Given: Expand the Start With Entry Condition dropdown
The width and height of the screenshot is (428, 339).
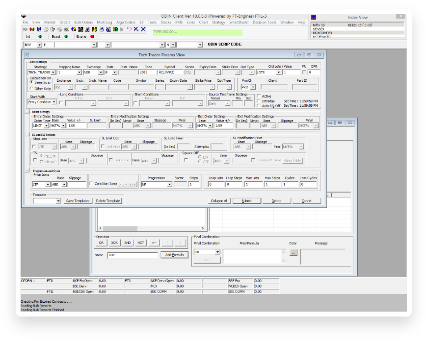Looking at the screenshot, I should point(54,102).
